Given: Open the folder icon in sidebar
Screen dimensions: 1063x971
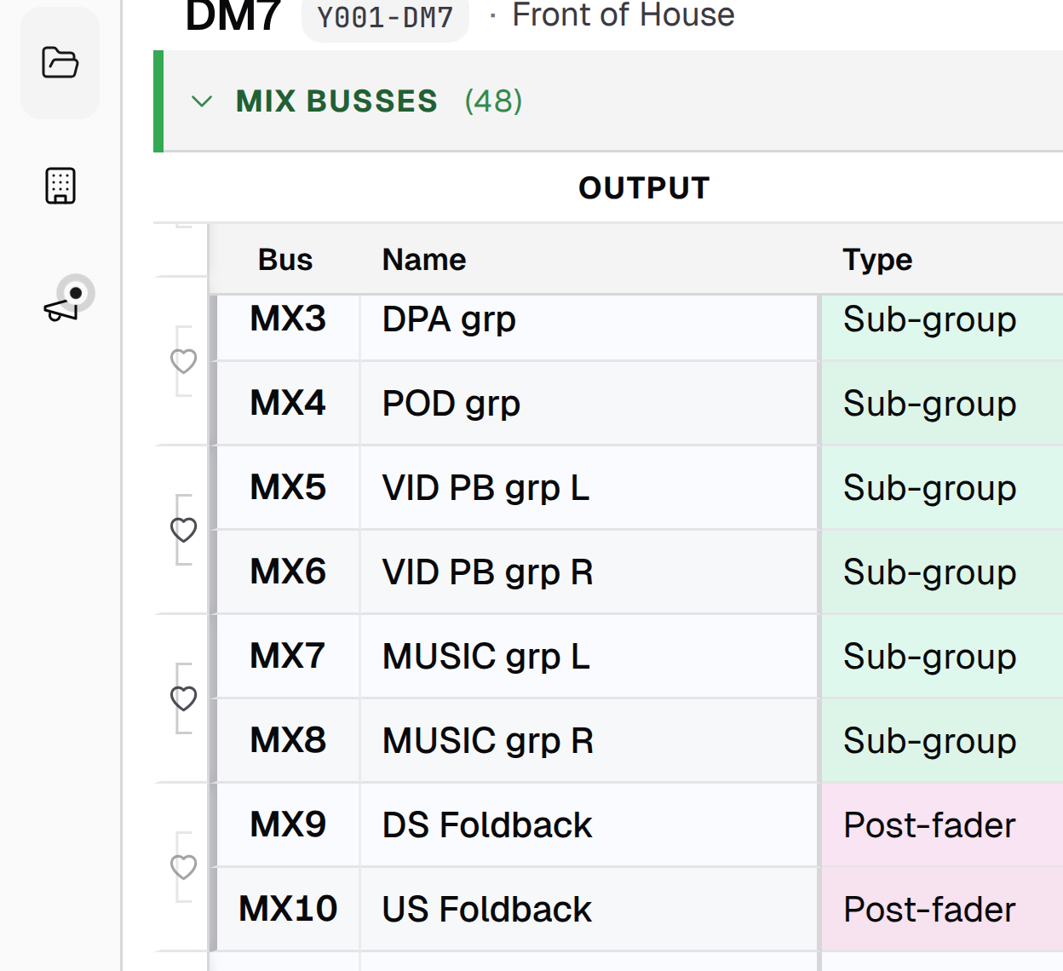Looking at the screenshot, I should [x=60, y=63].
